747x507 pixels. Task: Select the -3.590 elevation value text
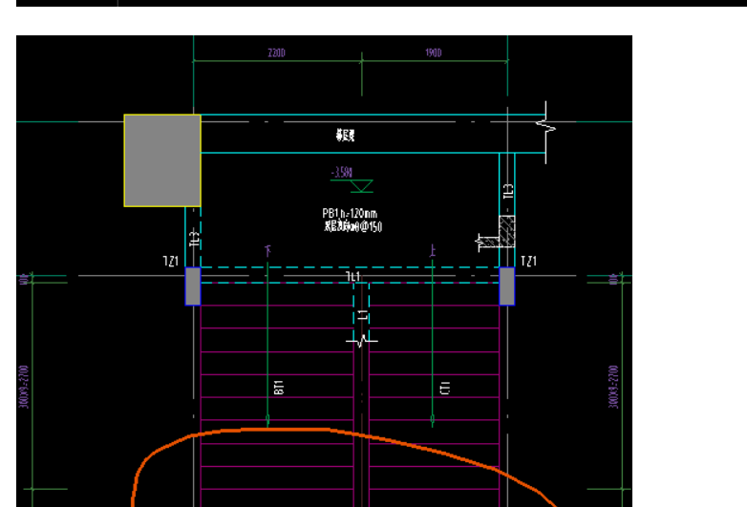click(342, 172)
